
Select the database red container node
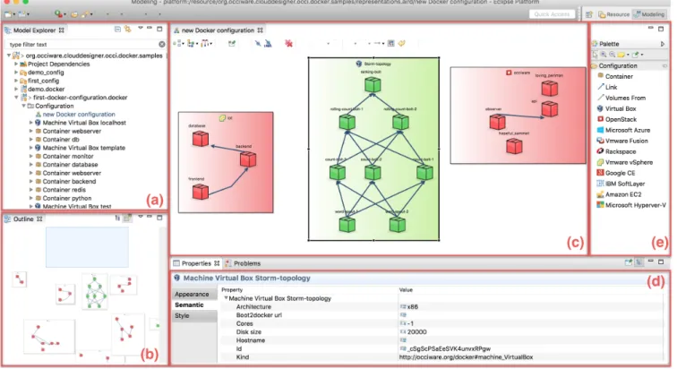point(201,139)
